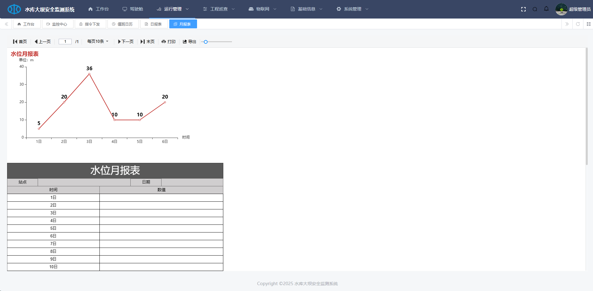Select the active 月报表 tab
593x291 pixels.
coord(183,24)
